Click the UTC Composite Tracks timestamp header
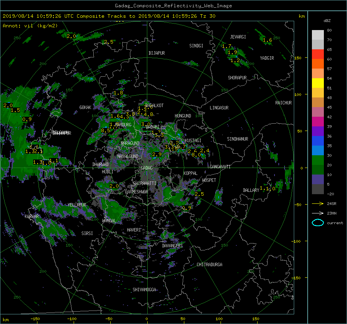Screen dimensions: 347x324 [x=109, y=16]
